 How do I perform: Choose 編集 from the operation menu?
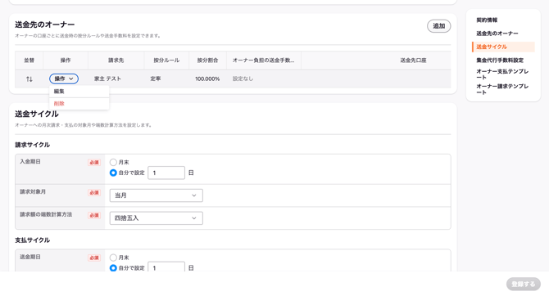(79, 92)
